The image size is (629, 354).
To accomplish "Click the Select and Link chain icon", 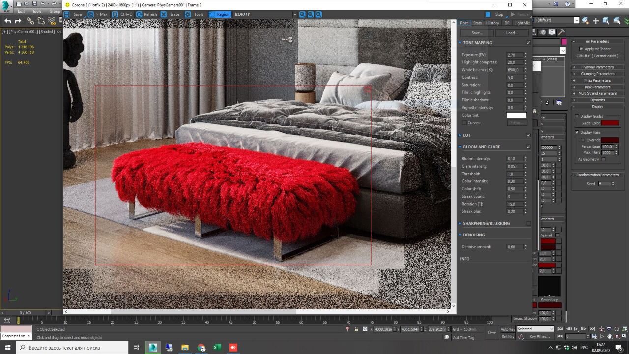I will click(30, 21).
